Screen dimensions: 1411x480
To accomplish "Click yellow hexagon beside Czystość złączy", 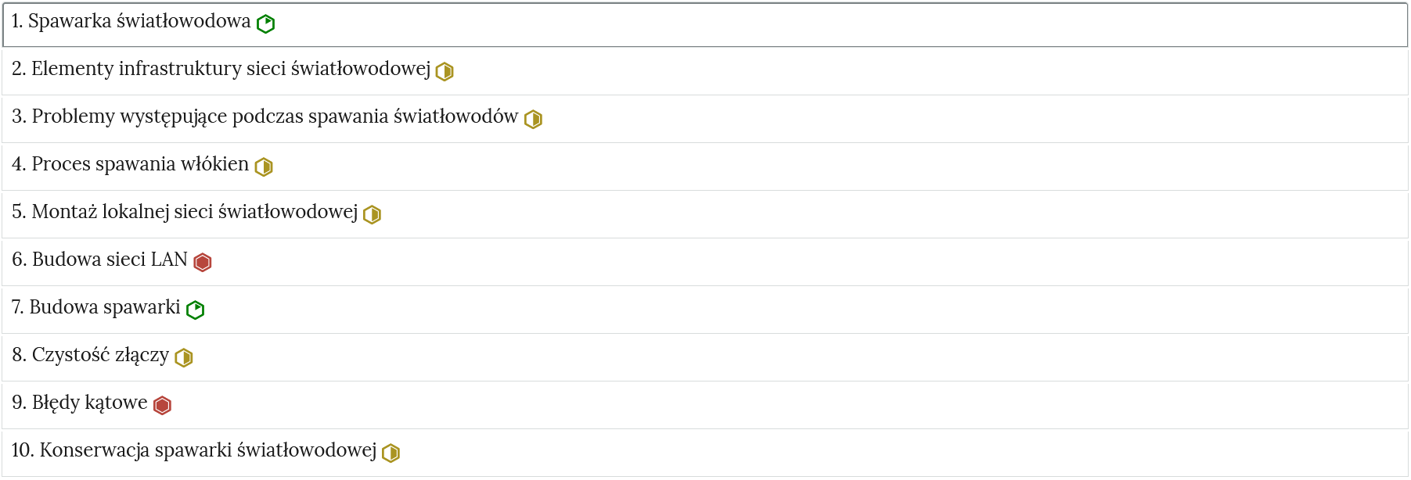I will pyautogui.click(x=184, y=358).
